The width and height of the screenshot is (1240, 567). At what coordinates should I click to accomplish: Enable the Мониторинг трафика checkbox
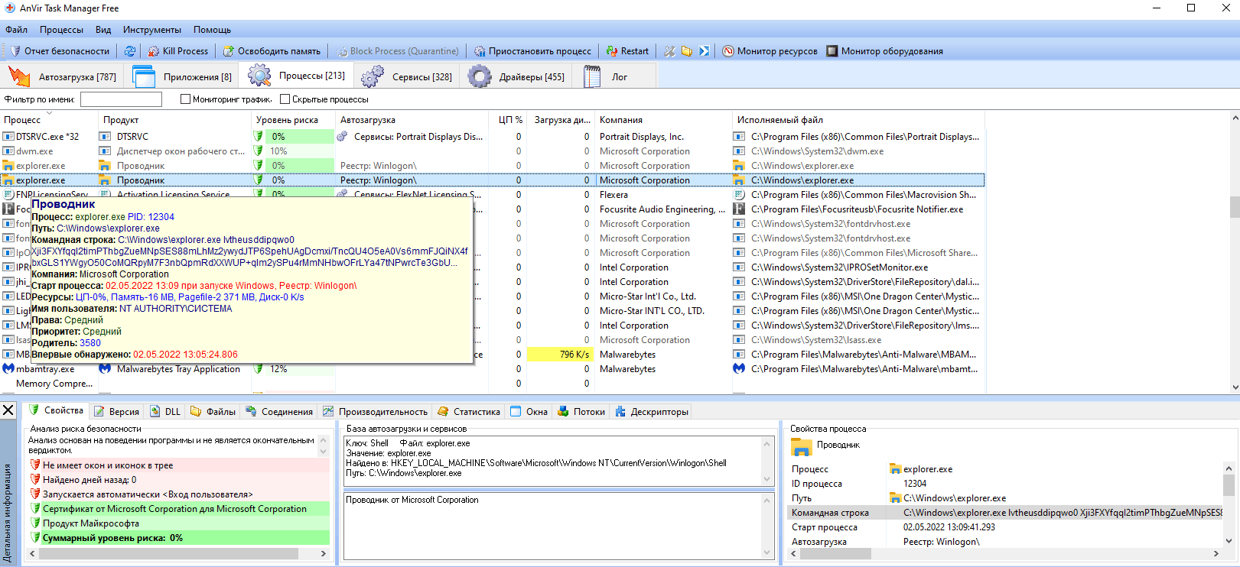pos(185,99)
